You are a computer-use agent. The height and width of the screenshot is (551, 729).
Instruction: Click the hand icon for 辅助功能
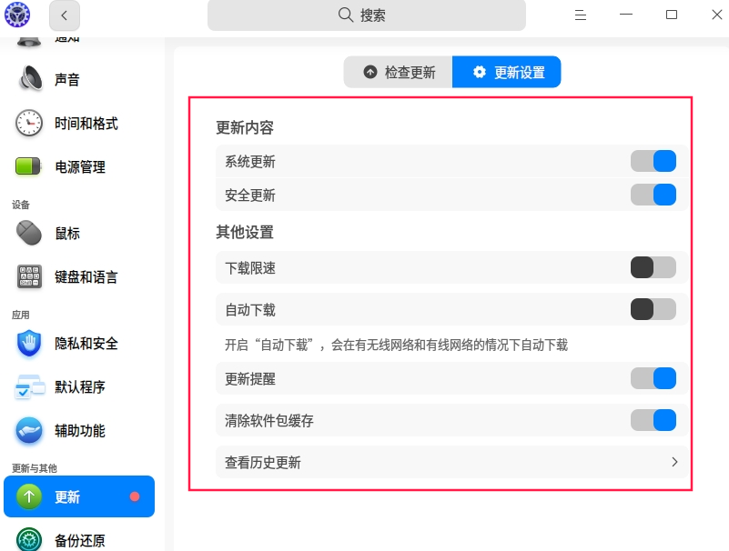click(x=29, y=430)
